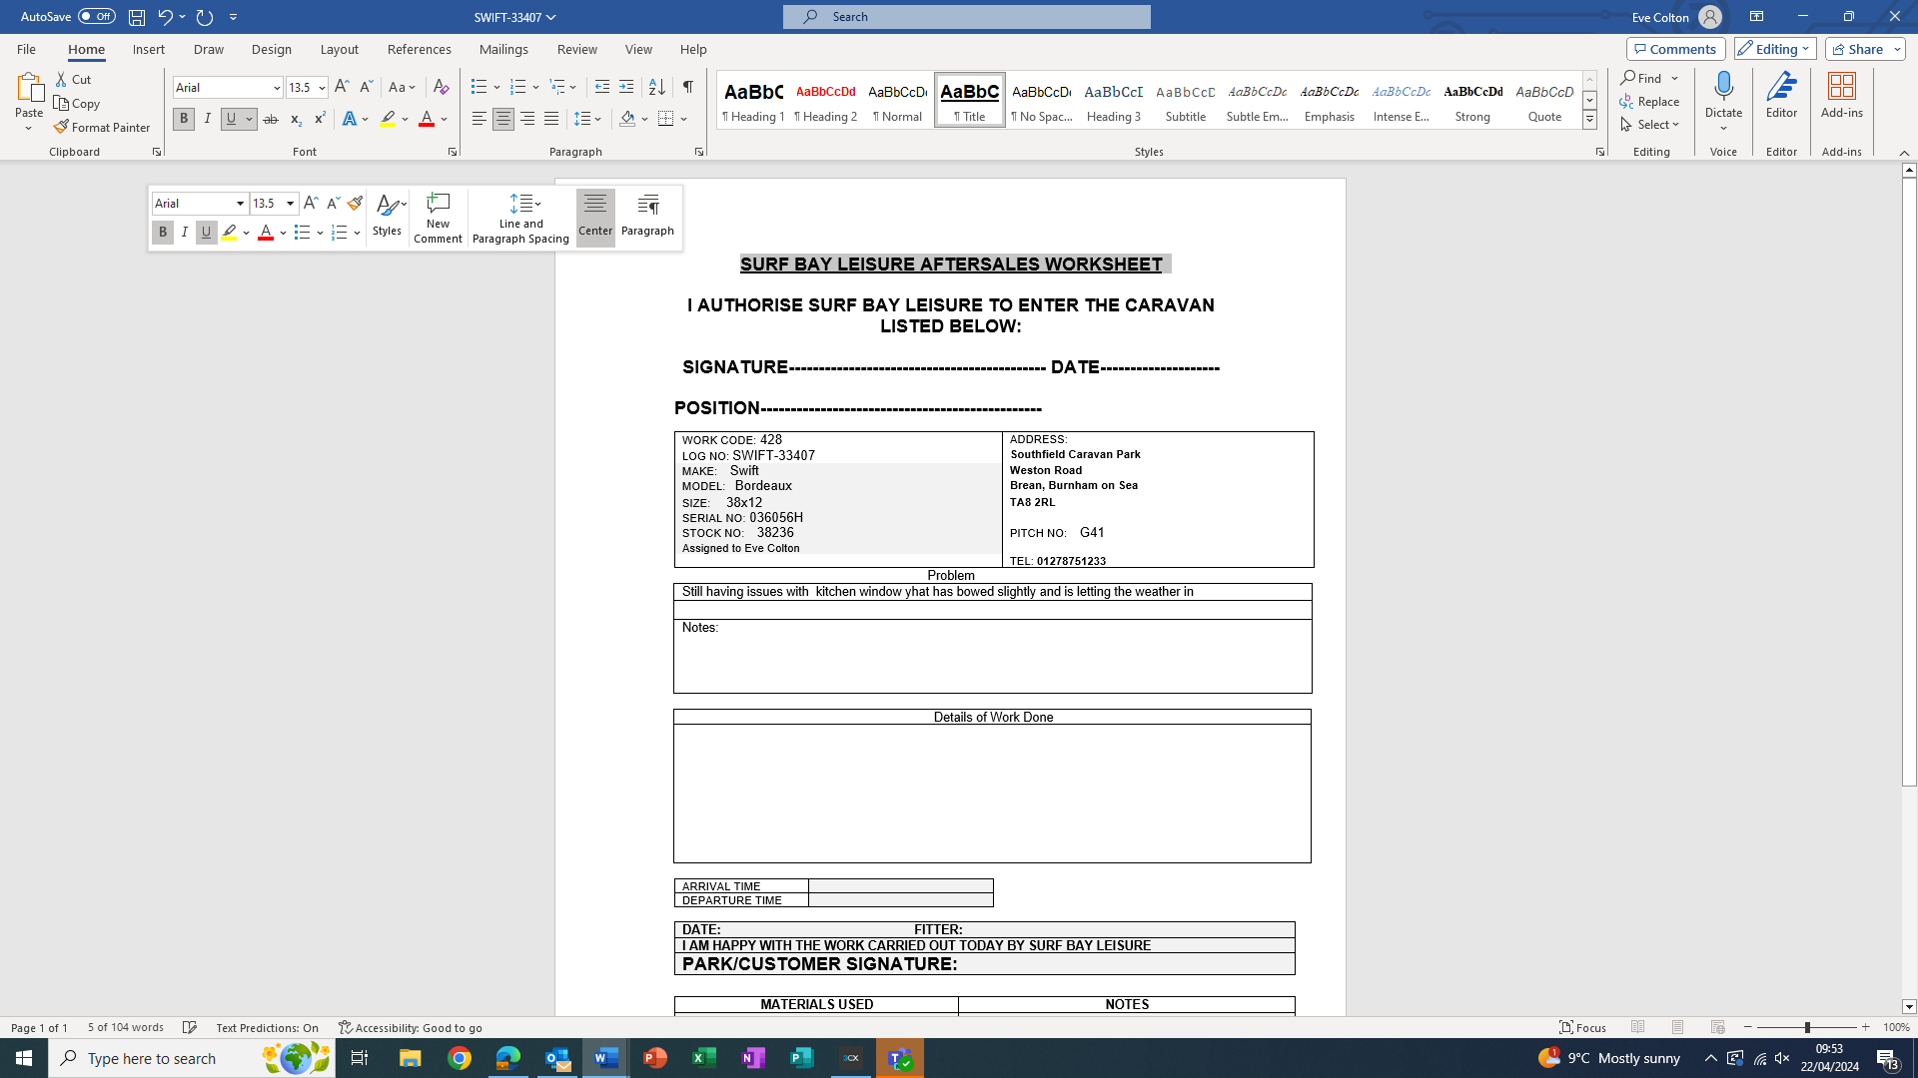The height and width of the screenshot is (1078, 1918).
Task: Click the Sort icon in Paragraph group
Action: (x=656, y=88)
